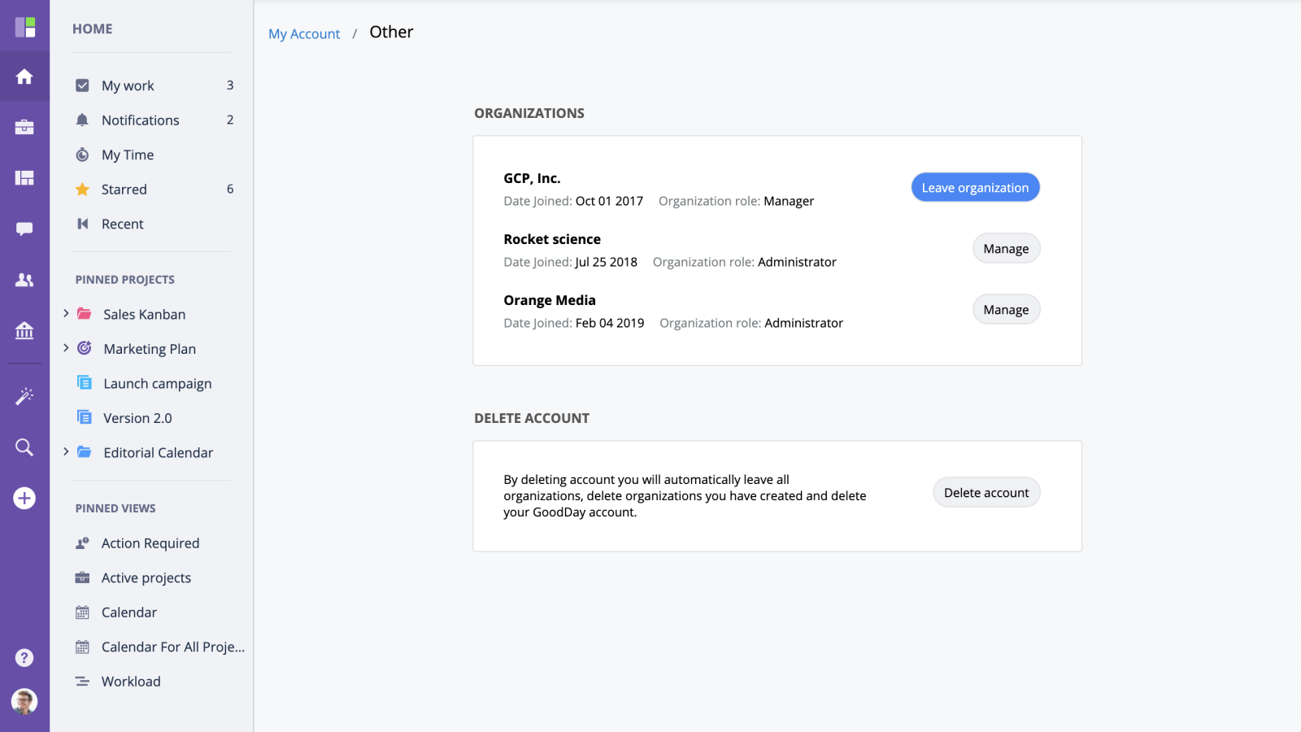Click the Delete account button
Image resolution: width=1301 pixels, height=732 pixels.
986,493
